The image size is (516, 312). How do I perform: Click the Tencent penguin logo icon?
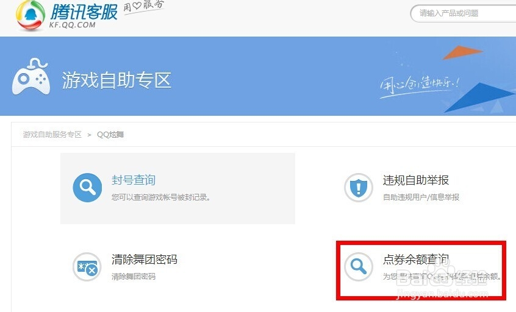30,15
